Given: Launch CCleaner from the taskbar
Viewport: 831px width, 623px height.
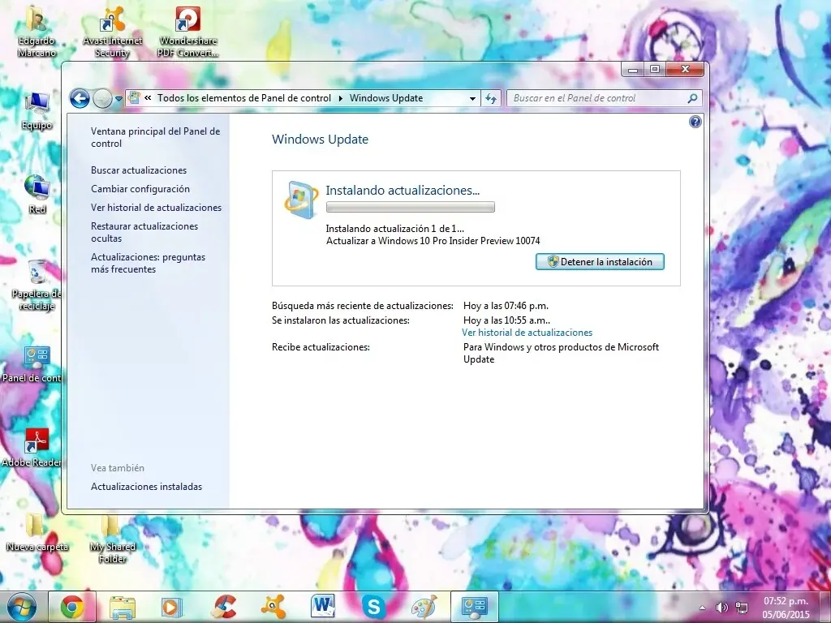Looking at the screenshot, I should coord(223,607).
